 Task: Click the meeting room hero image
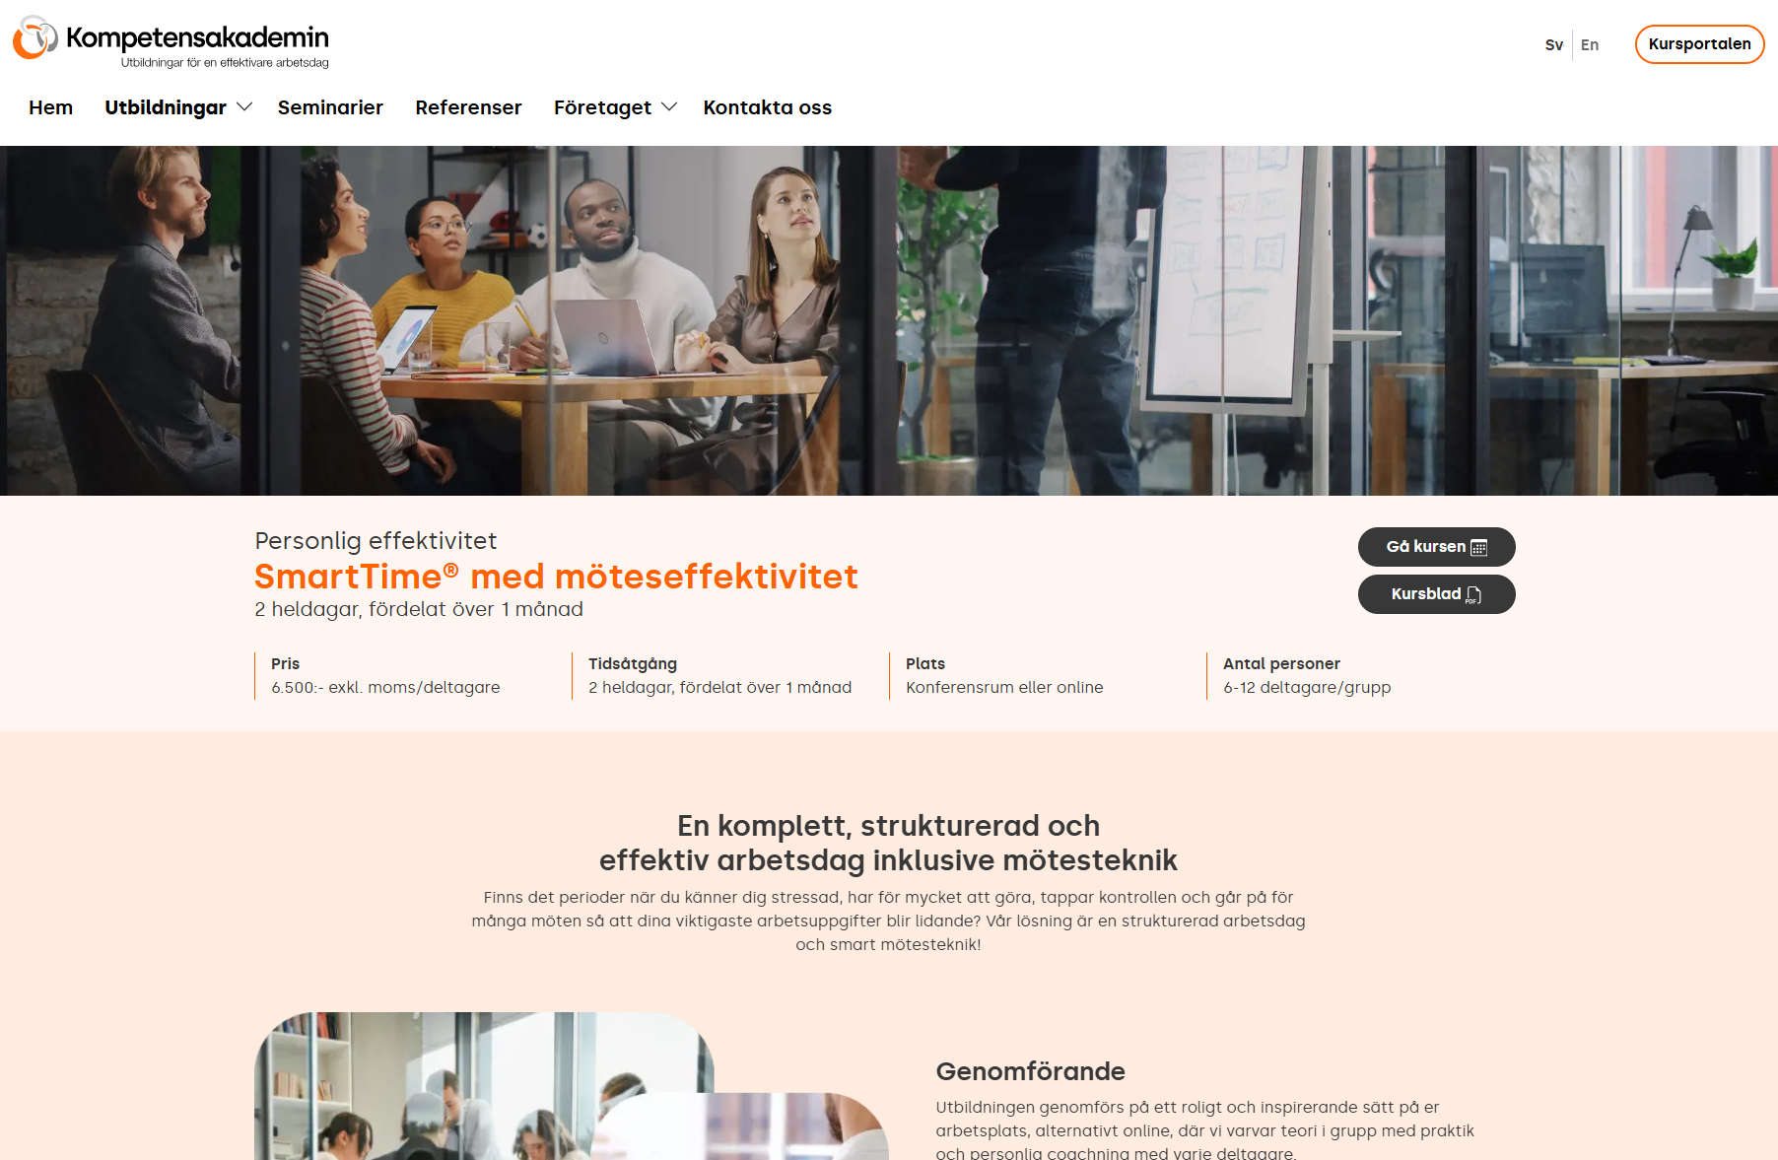click(889, 320)
